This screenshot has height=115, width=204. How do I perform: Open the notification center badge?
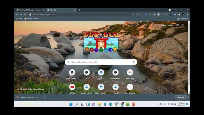point(187,104)
